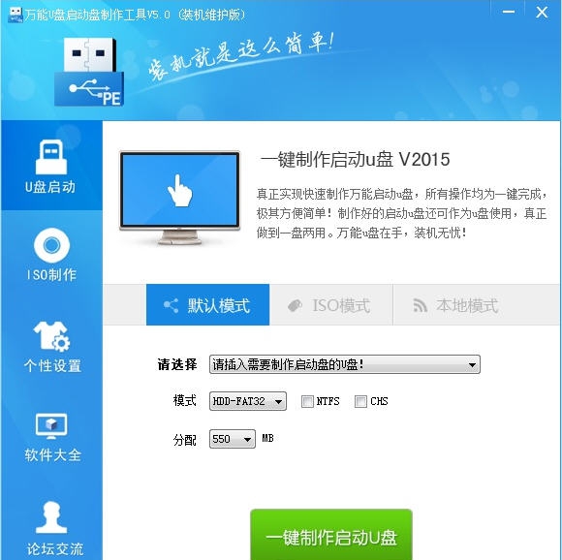
Task: Click the app icon in title bar
Action: 15,15
